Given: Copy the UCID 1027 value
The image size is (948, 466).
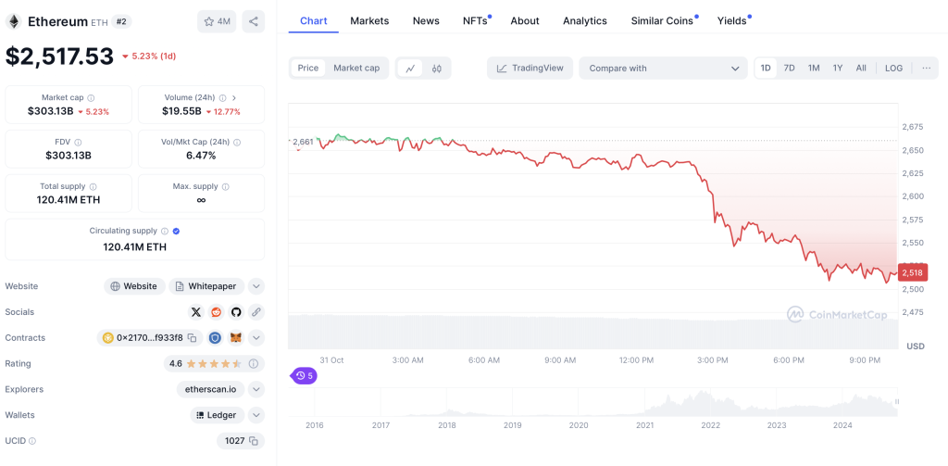Looking at the screenshot, I should point(254,441).
